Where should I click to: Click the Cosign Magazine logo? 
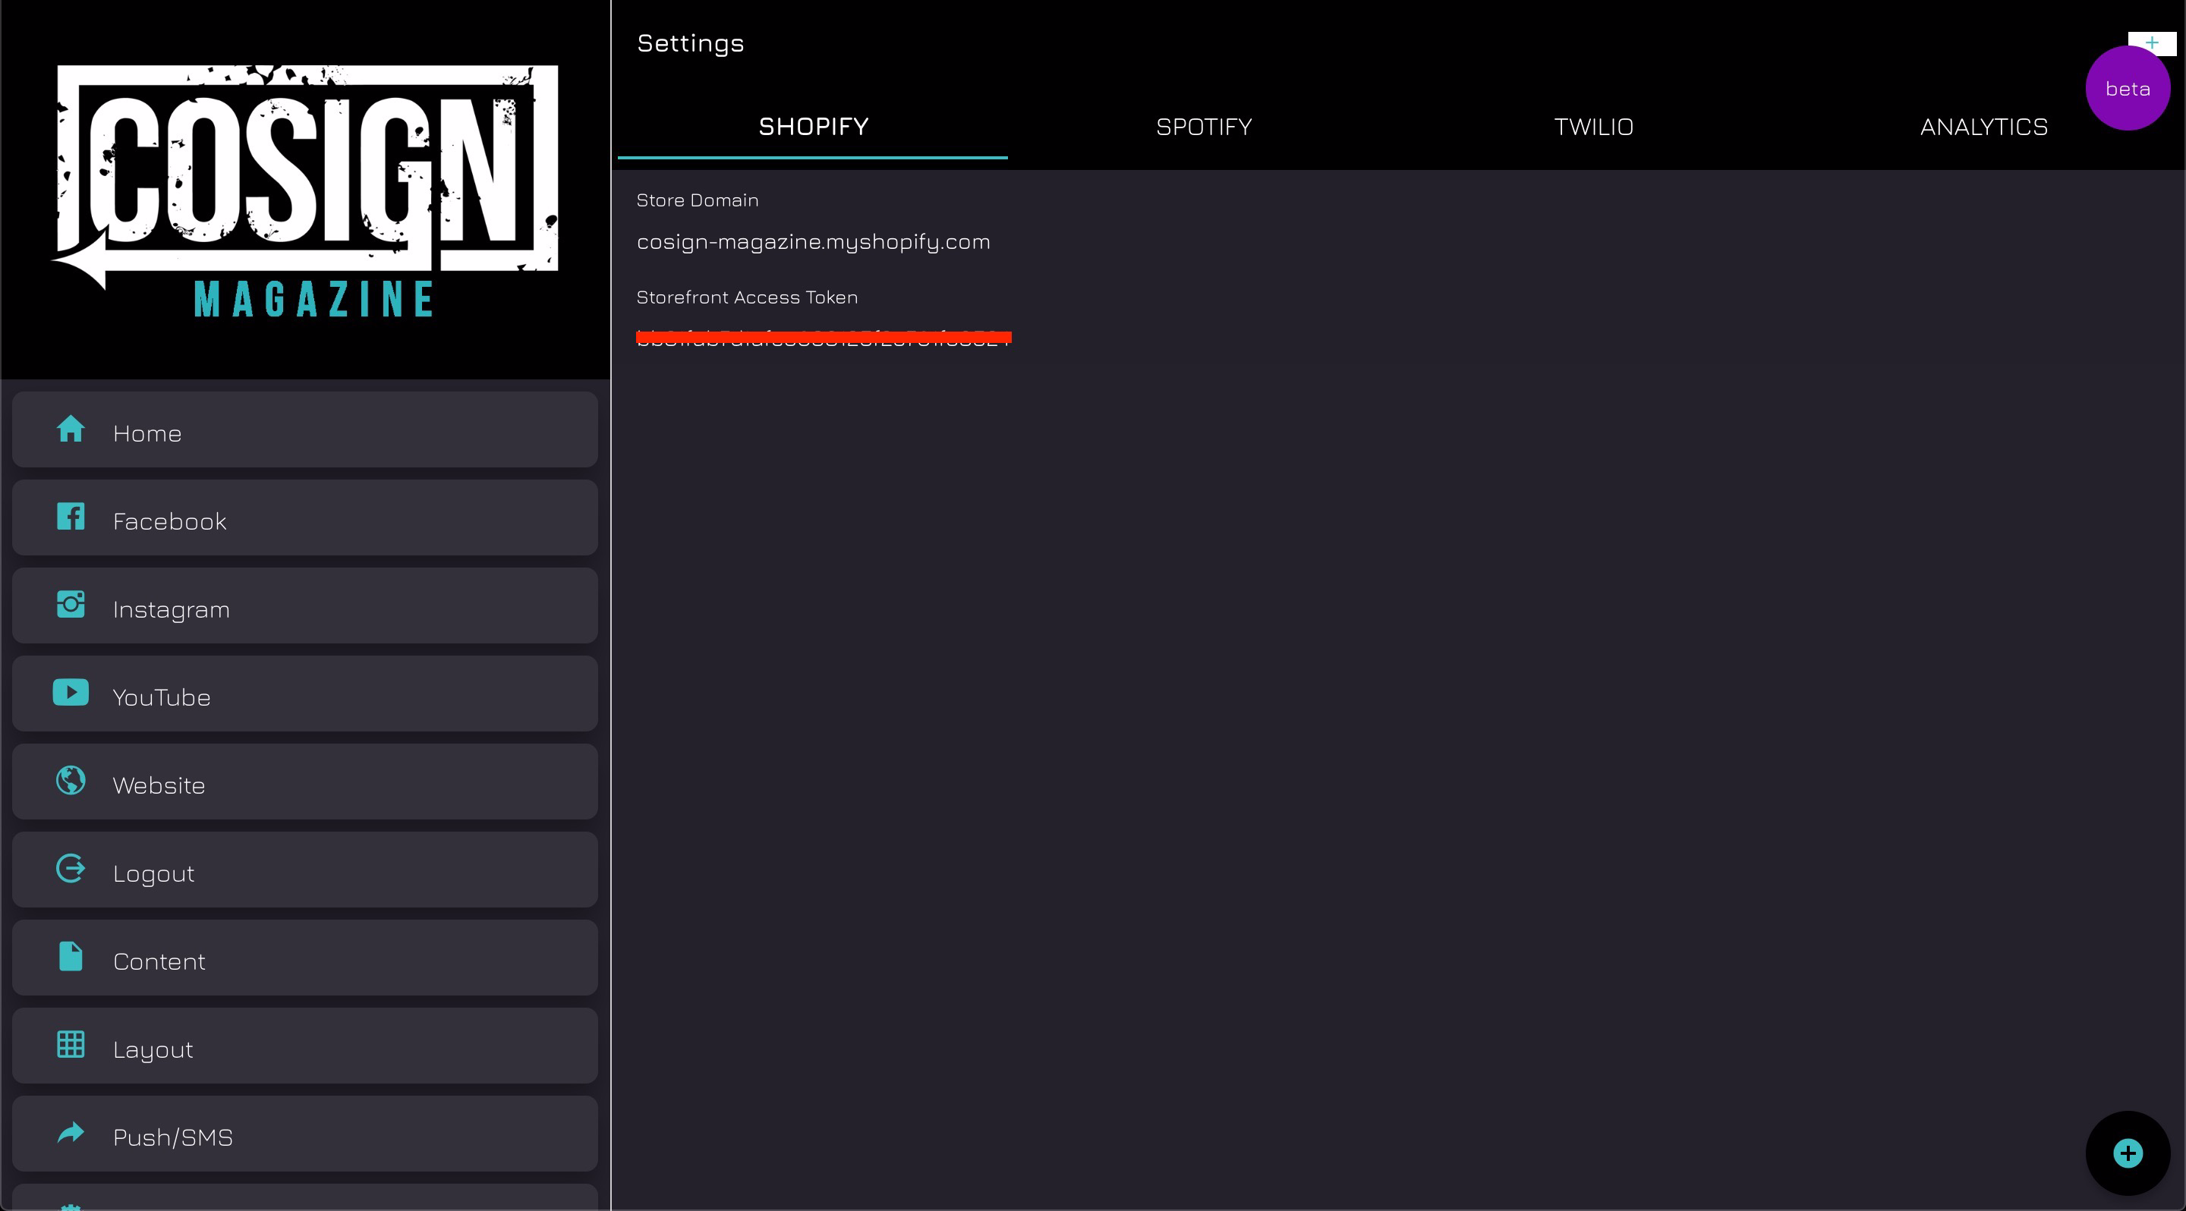coord(305,190)
